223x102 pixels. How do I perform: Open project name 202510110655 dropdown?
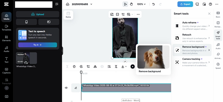tap(82, 4)
